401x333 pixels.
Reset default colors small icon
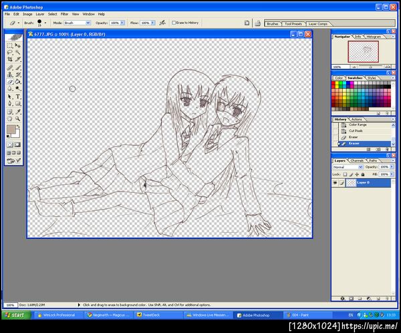[x=8, y=137]
